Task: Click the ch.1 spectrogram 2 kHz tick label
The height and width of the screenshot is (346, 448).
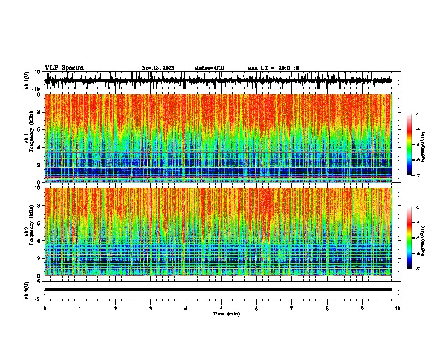Action: pos(39,165)
